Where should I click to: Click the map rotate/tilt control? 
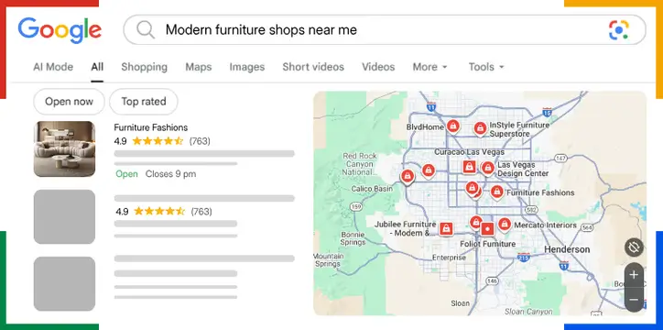coord(634,247)
